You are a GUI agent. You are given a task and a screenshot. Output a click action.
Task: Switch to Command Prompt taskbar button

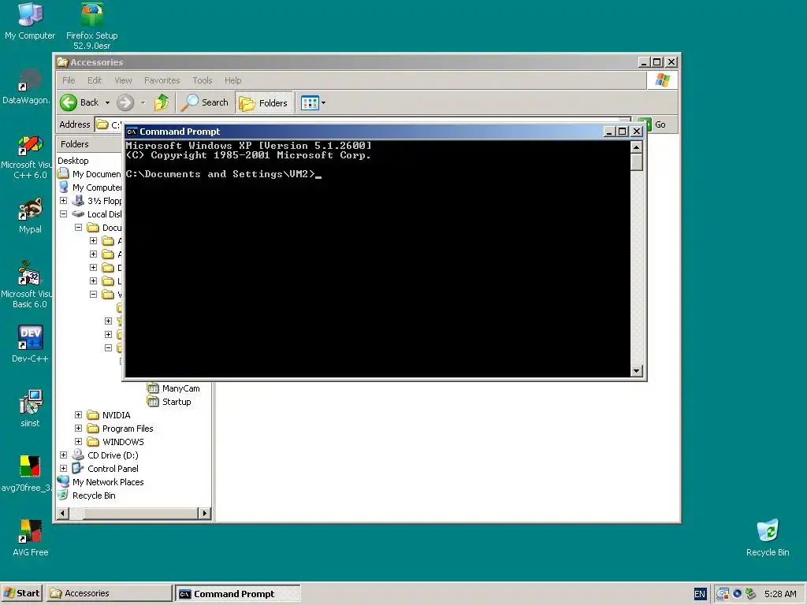(x=238, y=594)
